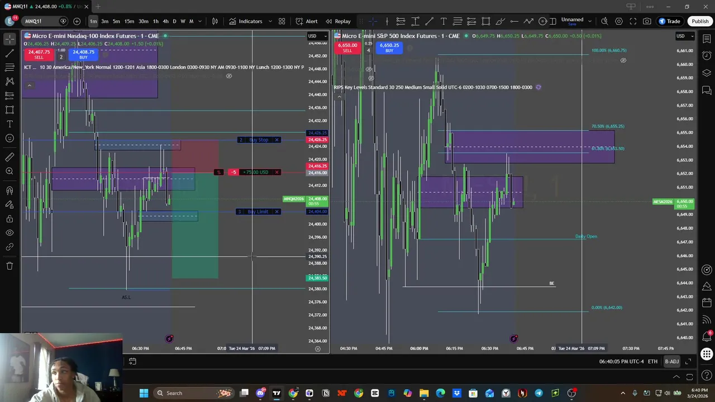The width and height of the screenshot is (715, 402).
Task: Take a chart snapshot with camera icon
Action: click(x=647, y=21)
